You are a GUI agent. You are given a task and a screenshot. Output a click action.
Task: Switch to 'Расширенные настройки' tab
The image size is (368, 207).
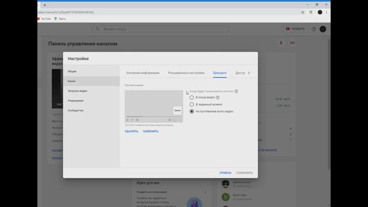tap(186, 73)
